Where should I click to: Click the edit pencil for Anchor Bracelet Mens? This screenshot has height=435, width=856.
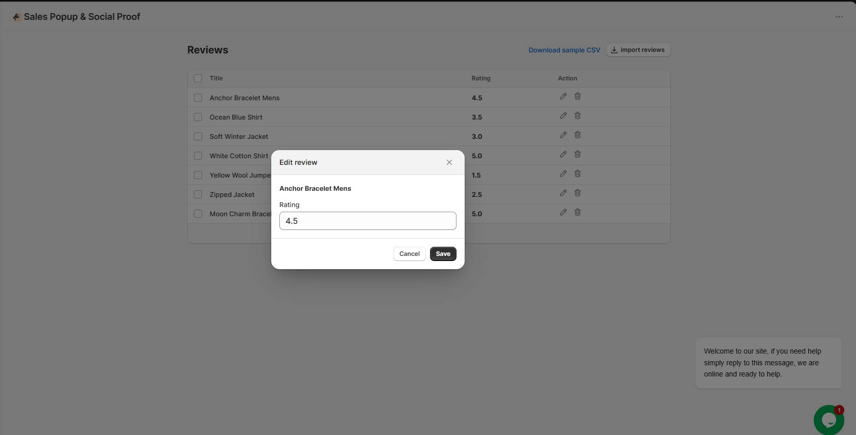pyautogui.click(x=563, y=97)
